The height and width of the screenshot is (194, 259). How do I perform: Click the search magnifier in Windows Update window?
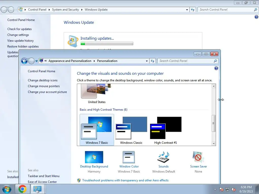tap(255, 10)
